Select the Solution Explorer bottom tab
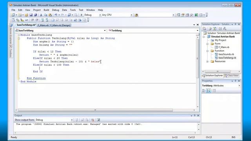The height and width of the screenshot is (141, 251). [x=213, y=76]
